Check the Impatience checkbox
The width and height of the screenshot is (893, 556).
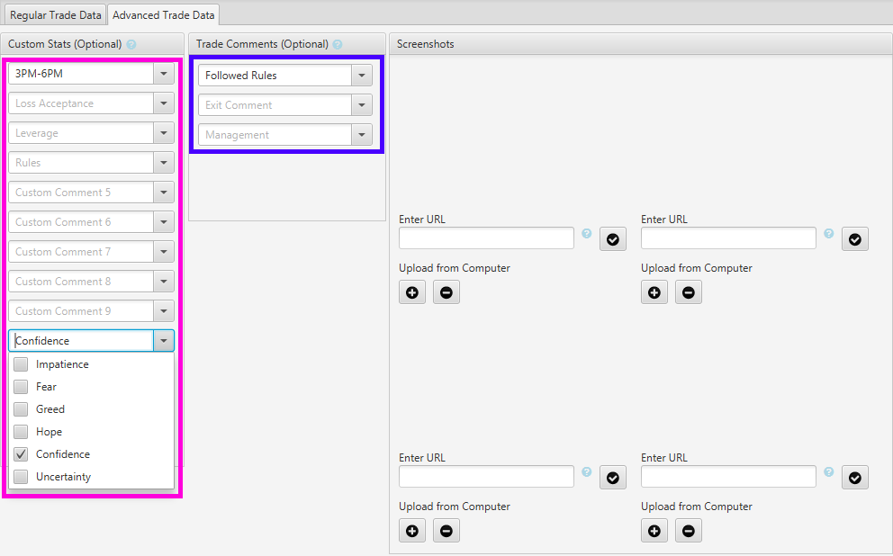21,364
